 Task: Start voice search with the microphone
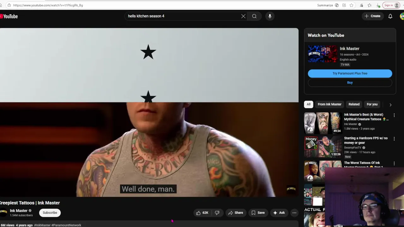[x=270, y=16]
